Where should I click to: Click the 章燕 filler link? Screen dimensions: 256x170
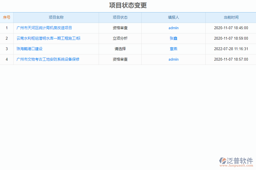point(174,49)
